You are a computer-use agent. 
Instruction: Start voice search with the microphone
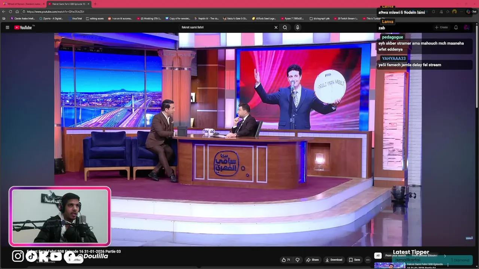(298, 27)
